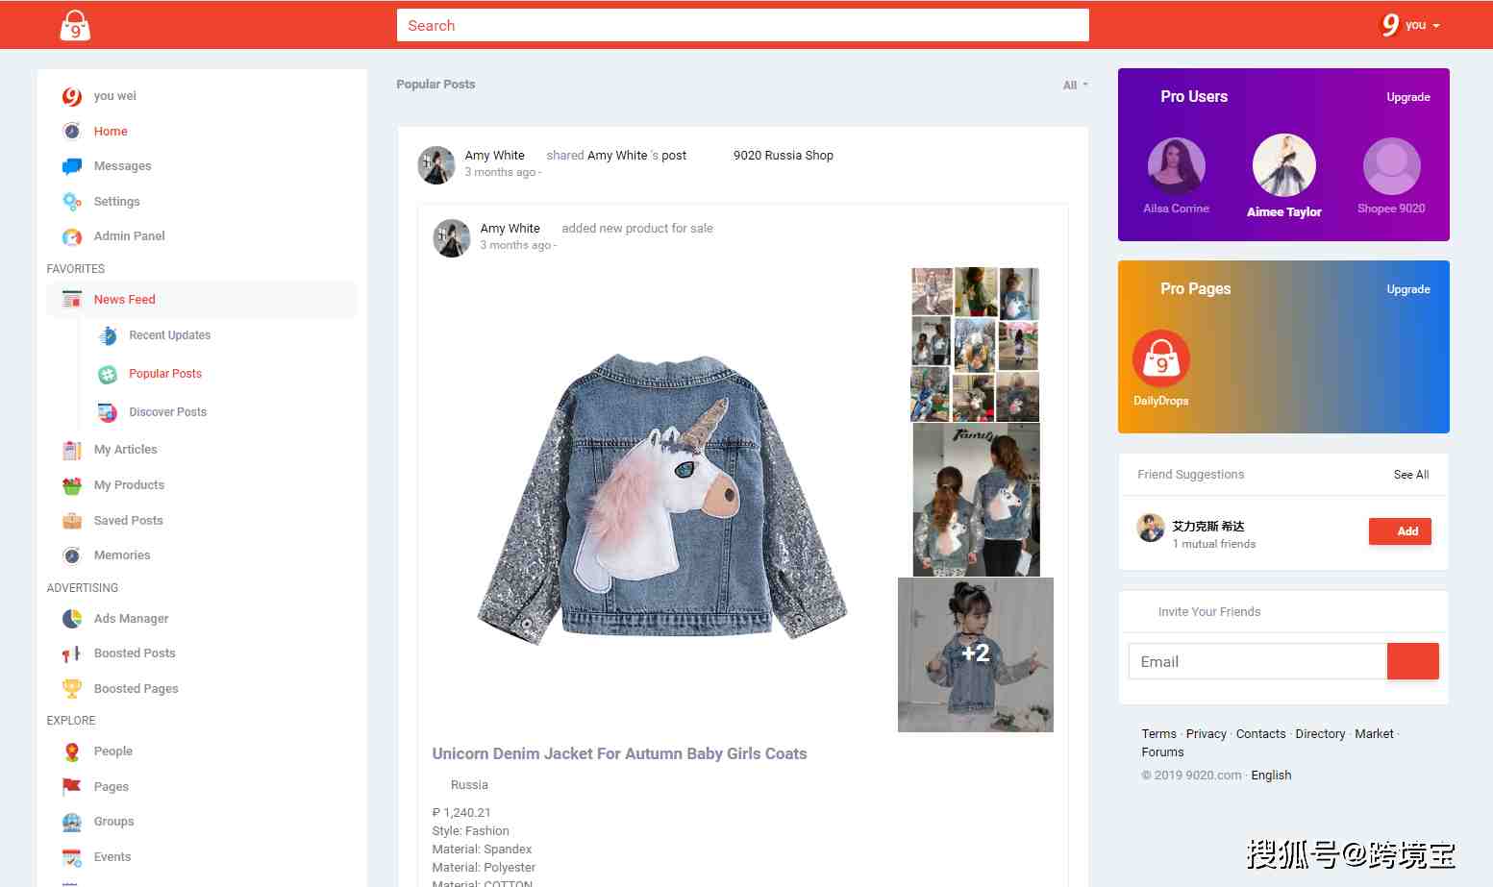This screenshot has height=887, width=1493.
Task: Click See All friend suggestions
Action: (x=1411, y=475)
